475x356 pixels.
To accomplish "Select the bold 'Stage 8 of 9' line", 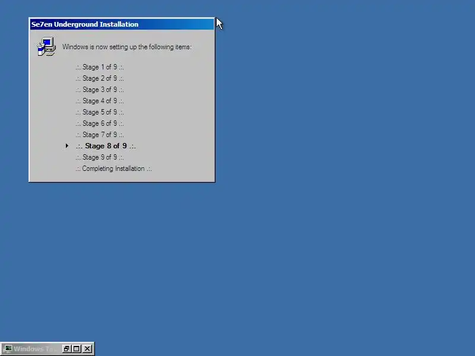I will click(106, 146).
